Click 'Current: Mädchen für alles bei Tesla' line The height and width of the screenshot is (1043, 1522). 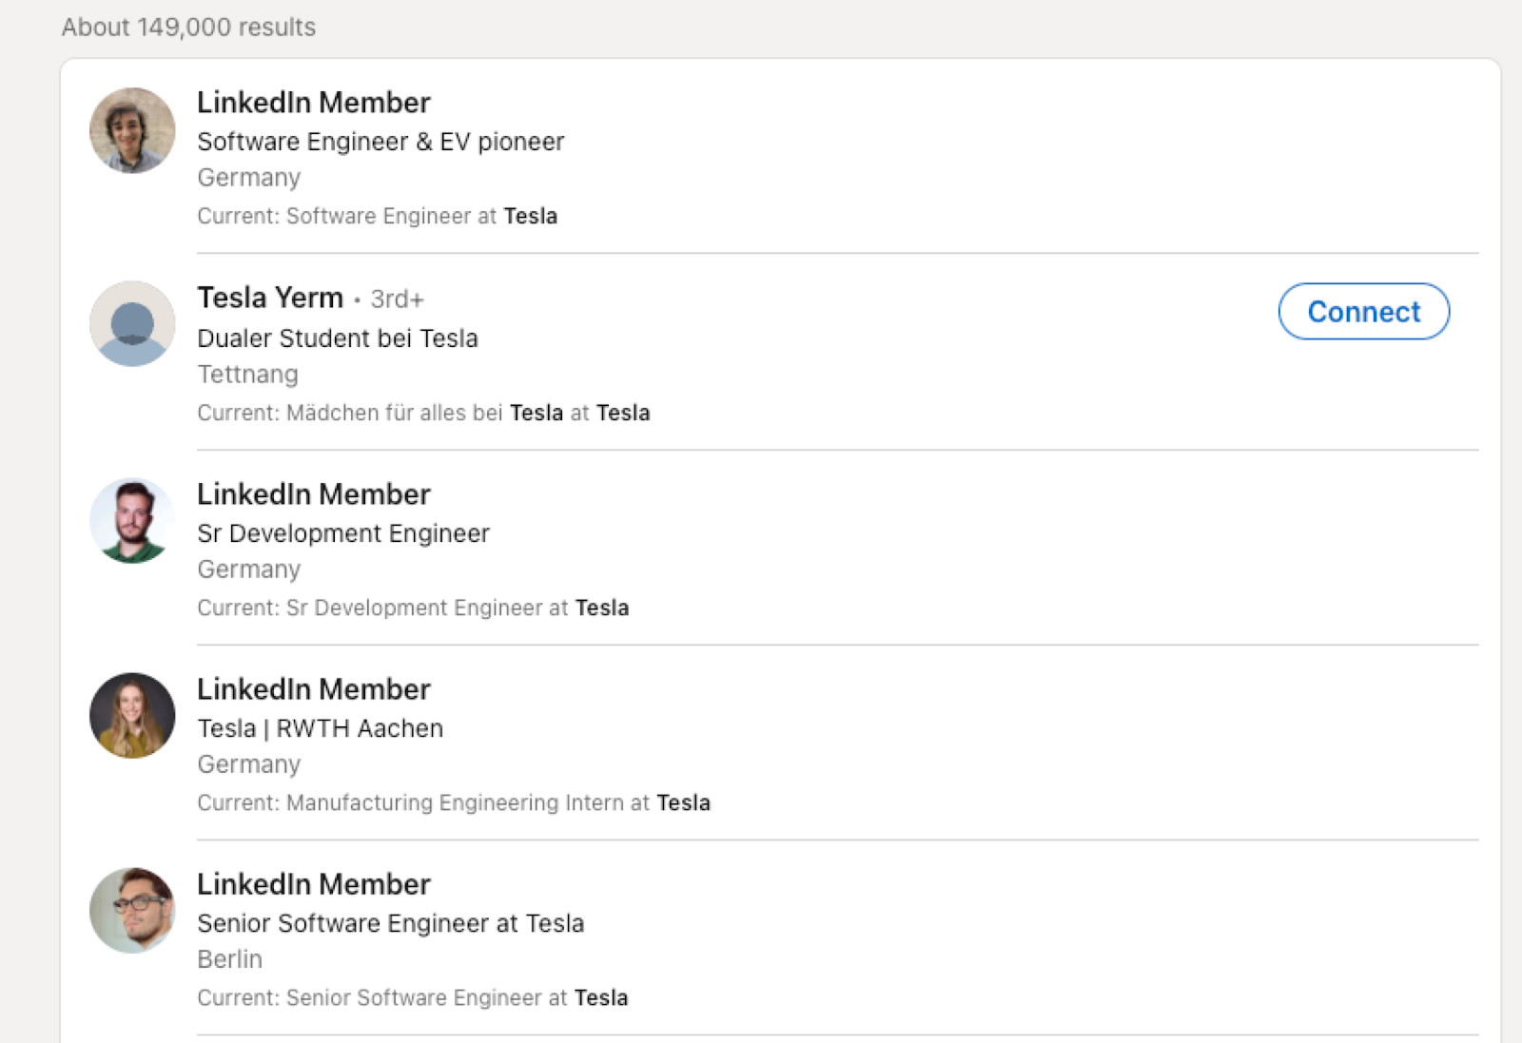point(423,413)
